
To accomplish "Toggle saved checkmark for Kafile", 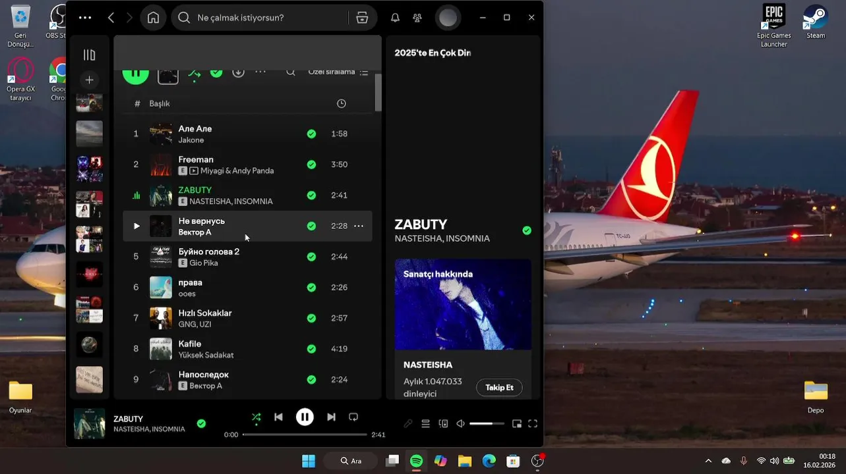I will coord(311,349).
